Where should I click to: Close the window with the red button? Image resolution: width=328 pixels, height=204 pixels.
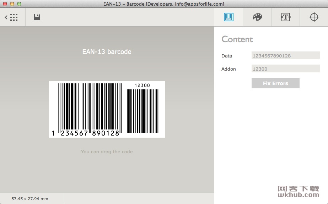coord(5,4)
